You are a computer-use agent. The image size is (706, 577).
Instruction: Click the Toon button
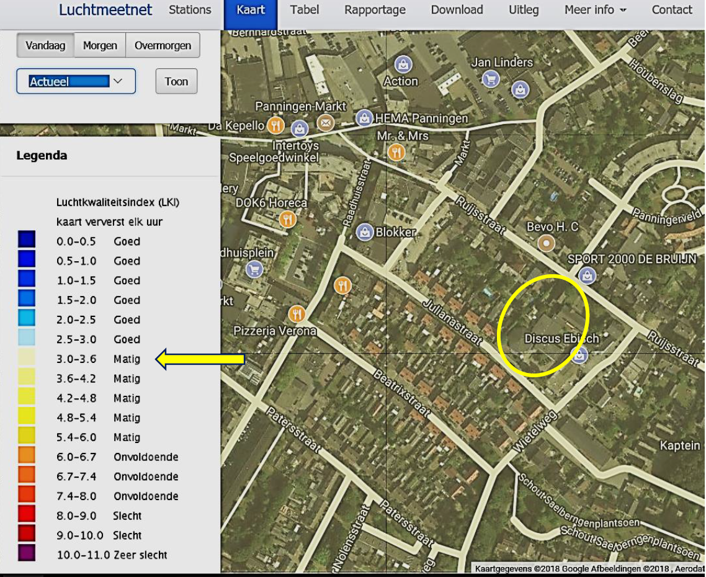click(x=176, y=81)
